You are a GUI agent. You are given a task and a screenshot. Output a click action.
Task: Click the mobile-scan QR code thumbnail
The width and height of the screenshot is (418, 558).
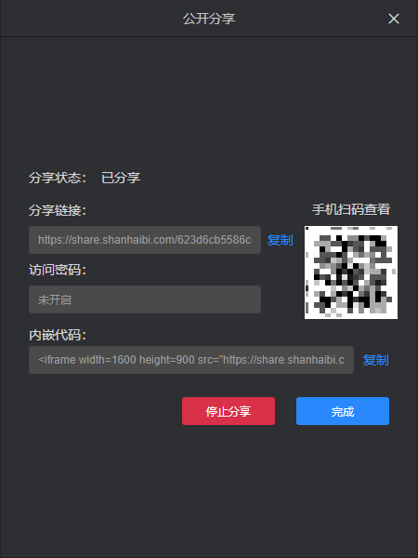(351, 272)
